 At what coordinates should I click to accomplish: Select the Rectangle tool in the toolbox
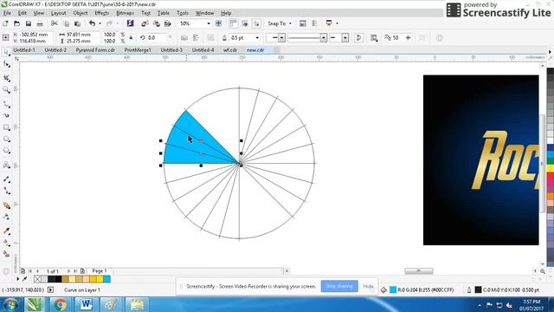(6, 127)
